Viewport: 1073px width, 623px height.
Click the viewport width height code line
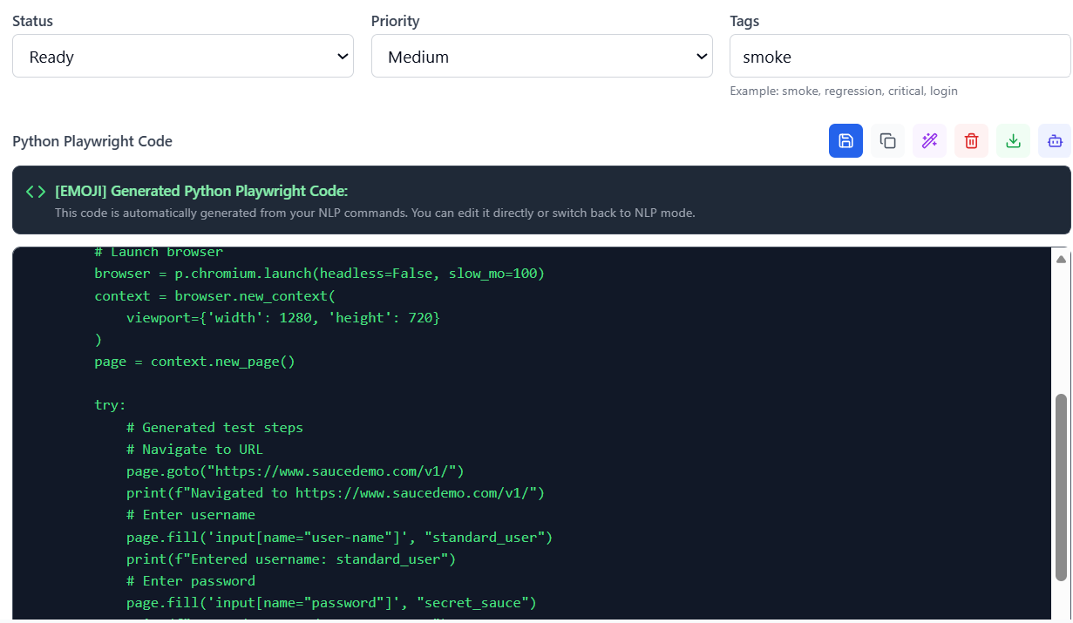(282, 318)
